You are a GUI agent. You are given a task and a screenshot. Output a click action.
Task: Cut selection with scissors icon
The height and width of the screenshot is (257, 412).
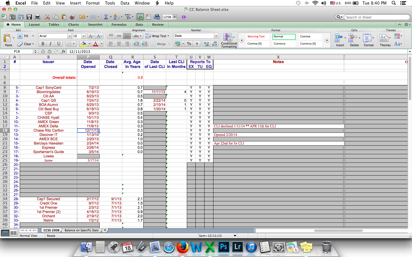coord(47,17)
